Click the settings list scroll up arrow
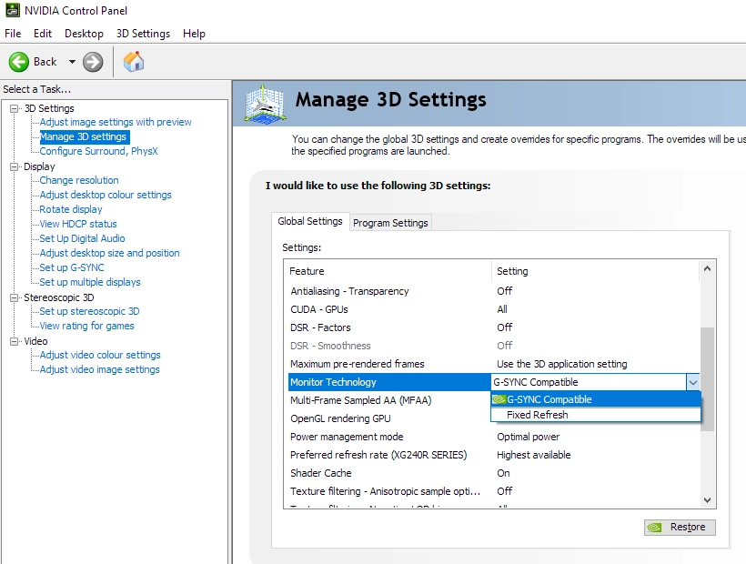This screenshot has height=564, width=746. click(x=707, y=269)
